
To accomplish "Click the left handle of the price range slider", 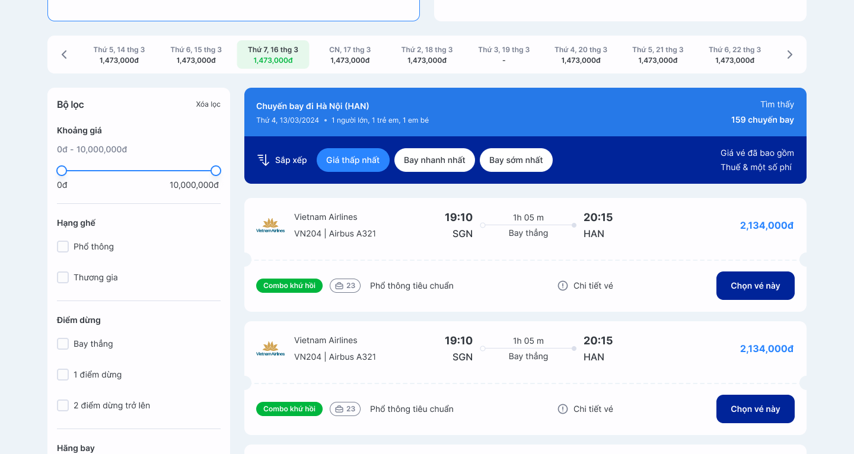I will click(62, 171).
